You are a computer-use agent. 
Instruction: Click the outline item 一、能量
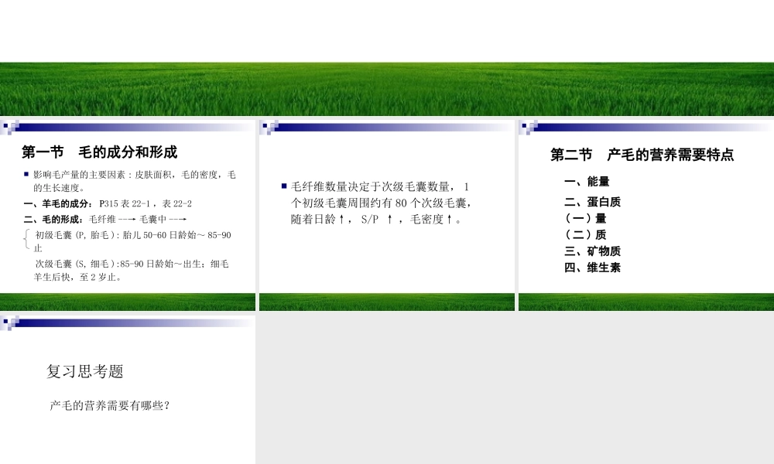click(x=587, y=182)
